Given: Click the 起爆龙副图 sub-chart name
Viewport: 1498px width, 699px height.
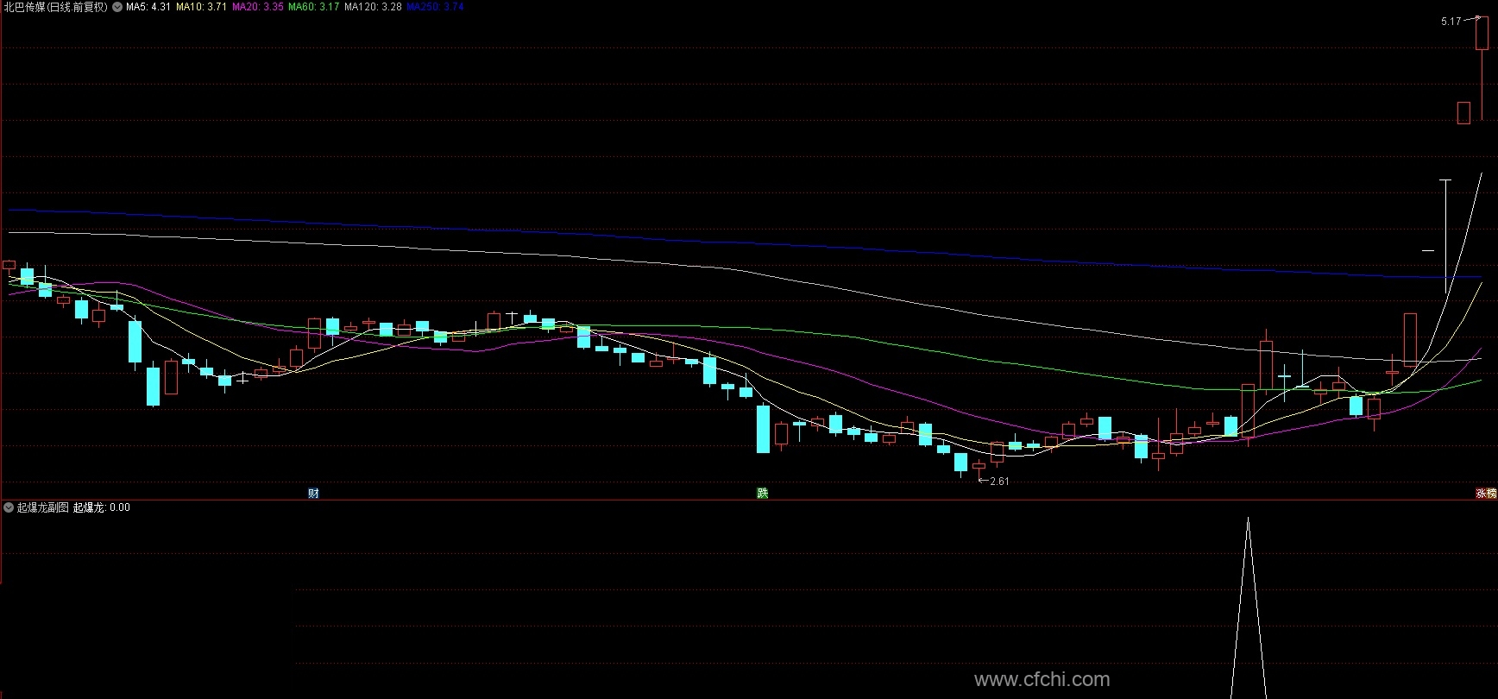Looking at the screenshot, I should pyautogui.click(x=43, y=507).
